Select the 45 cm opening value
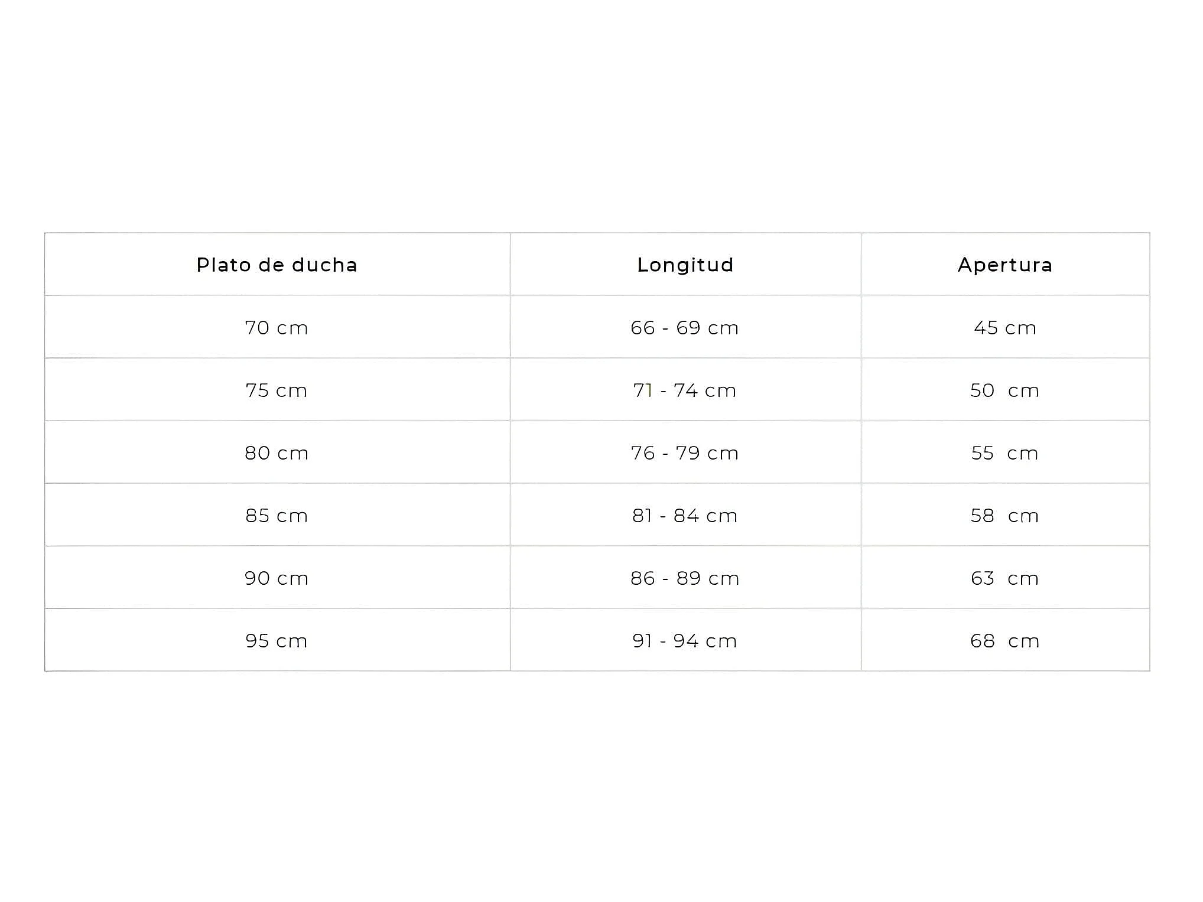The height and width of the screenshot is (902, 1203). pyautogui.click(x=1005, y=328)
